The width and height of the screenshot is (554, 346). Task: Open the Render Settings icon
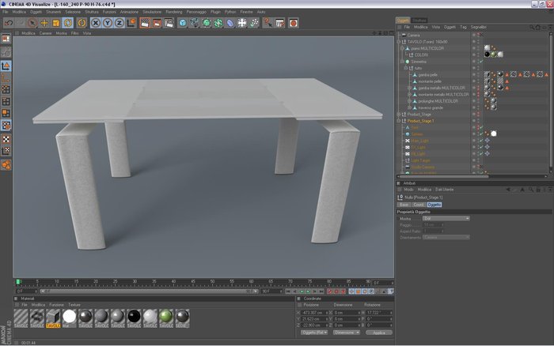point(169,23)
